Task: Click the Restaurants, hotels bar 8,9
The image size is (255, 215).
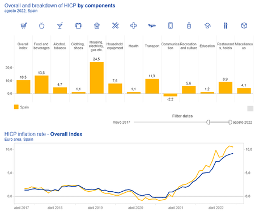Action: (x=226, y=88)
